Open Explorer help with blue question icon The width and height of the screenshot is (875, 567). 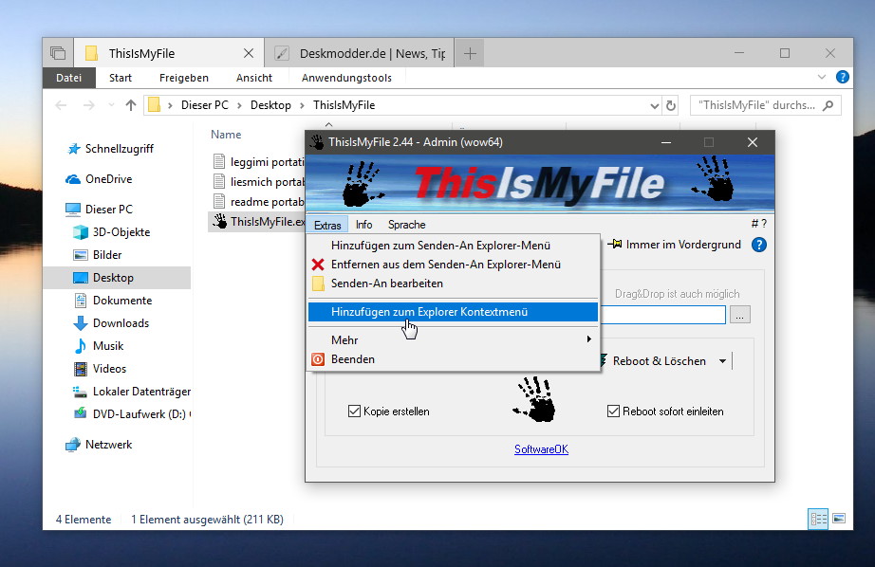pyautogui.click(x=842, y=78)
